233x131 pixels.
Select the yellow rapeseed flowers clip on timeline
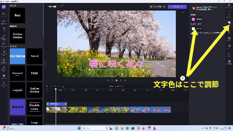(x=78, y=110)
